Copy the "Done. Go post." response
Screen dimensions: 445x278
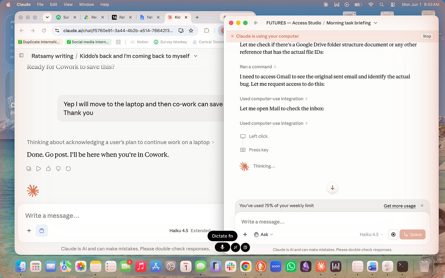29,169
